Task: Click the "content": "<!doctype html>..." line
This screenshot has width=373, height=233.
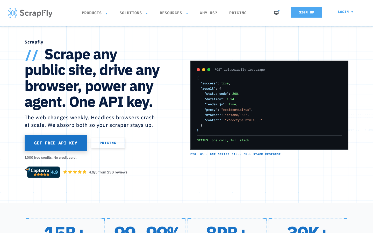Action: pyautogui.click(x=233, y=120)
